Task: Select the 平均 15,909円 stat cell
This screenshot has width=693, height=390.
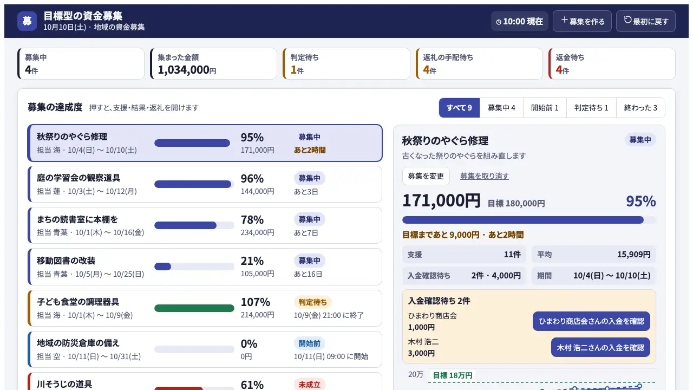Action: [x=594, y=255]
